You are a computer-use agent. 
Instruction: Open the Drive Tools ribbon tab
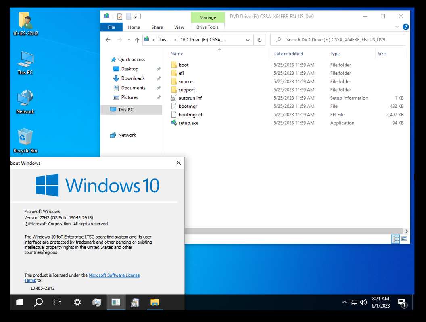click(x=208, y=27)
